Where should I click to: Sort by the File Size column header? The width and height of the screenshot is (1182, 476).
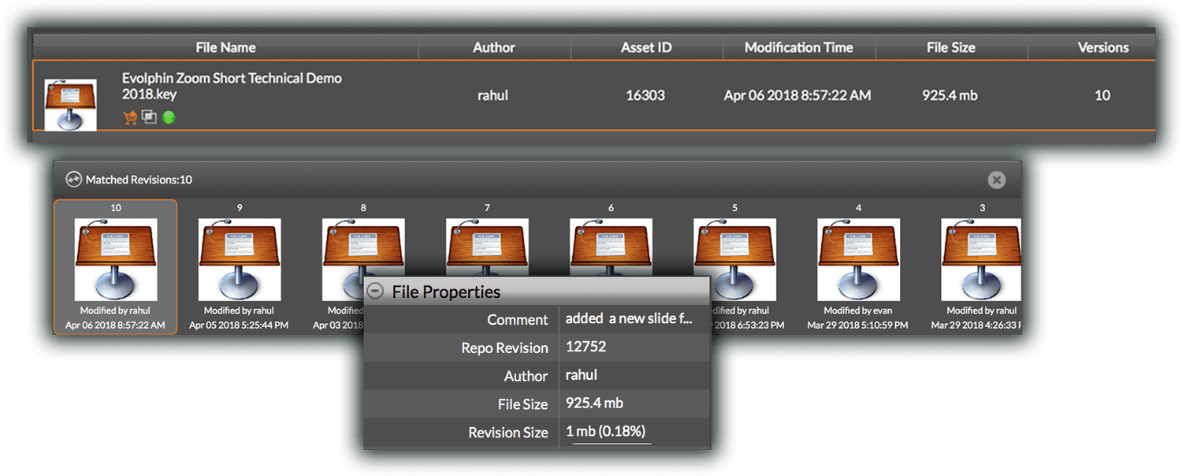pos(951,47)
